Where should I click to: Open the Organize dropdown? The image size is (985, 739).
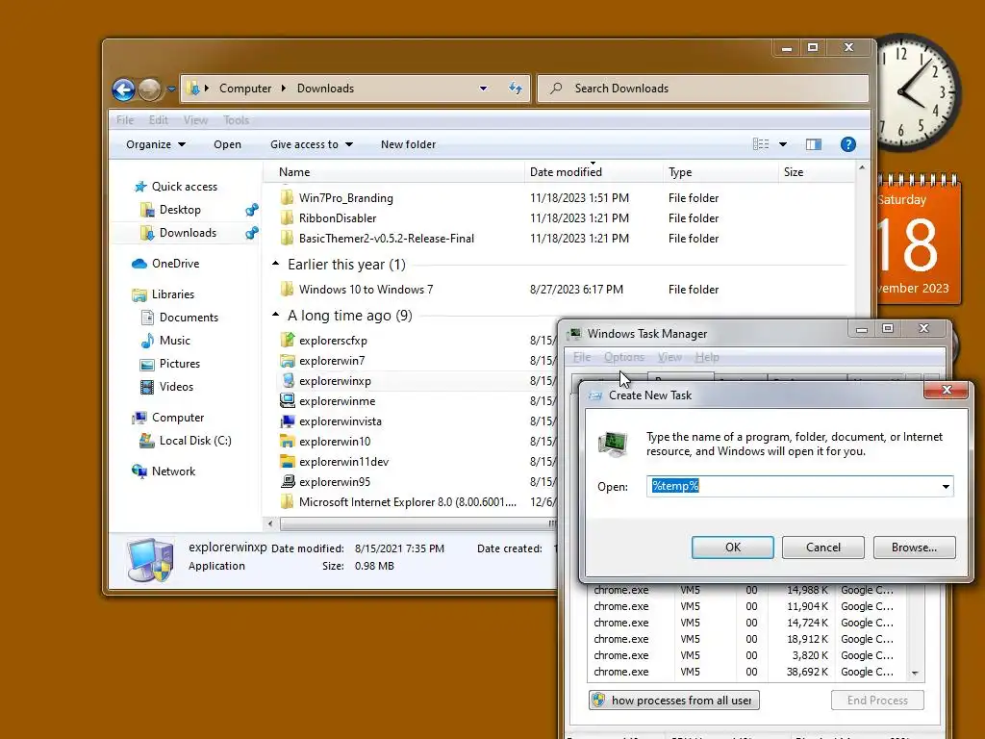click(x=155, y=144)
